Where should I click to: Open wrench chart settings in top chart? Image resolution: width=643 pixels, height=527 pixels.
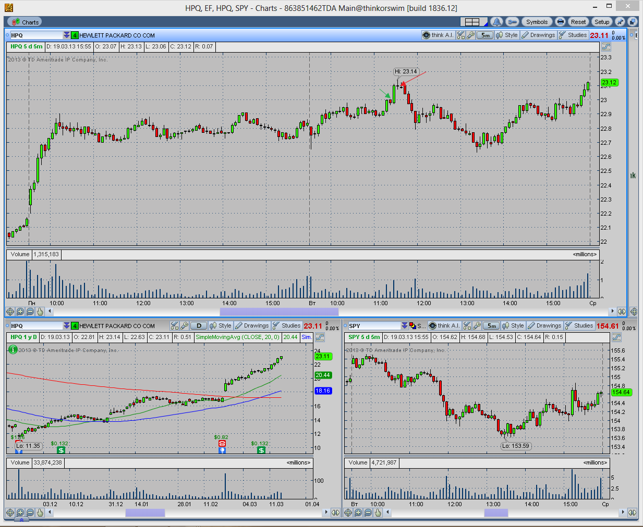tap(470, 35)
